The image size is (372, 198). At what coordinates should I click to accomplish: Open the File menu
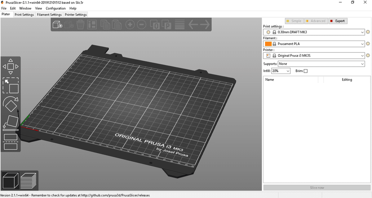(4, 8)
